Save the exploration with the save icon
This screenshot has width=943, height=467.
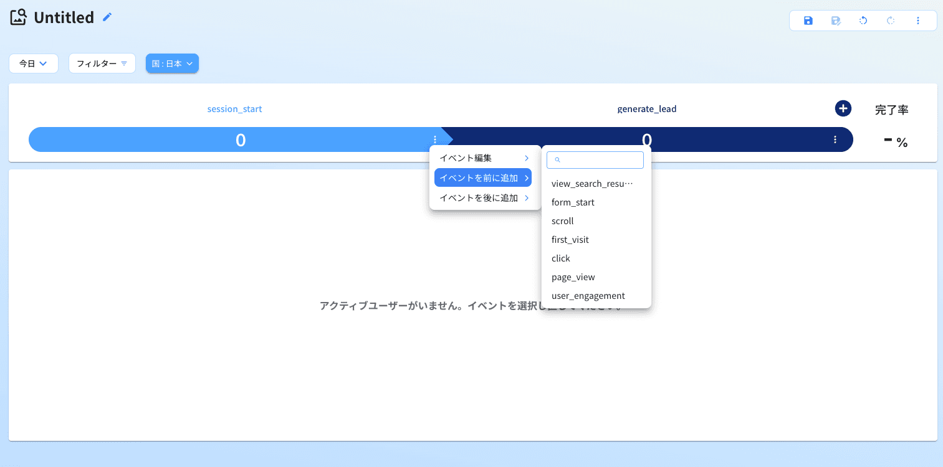(807, 20)
